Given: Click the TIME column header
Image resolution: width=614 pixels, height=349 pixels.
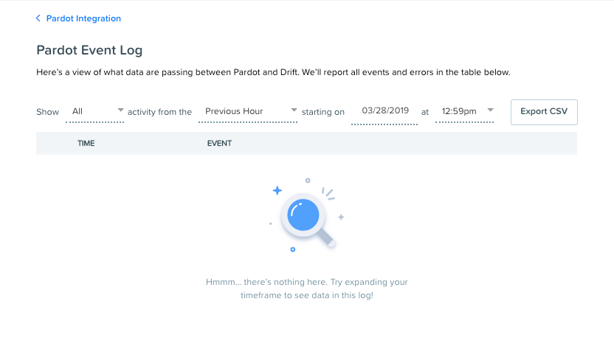Looking at the screenshot, I should click(86, 144).
